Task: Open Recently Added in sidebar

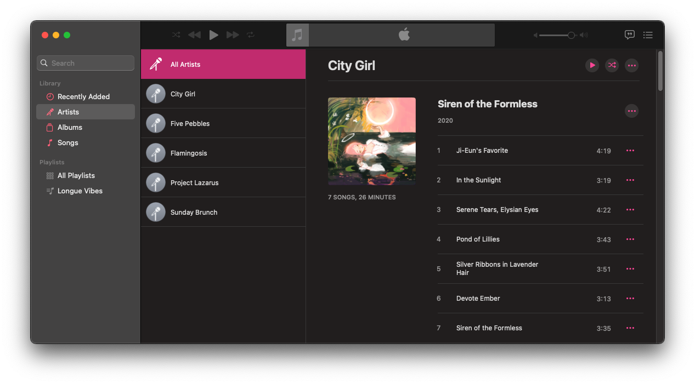Action: coord(86,96)
